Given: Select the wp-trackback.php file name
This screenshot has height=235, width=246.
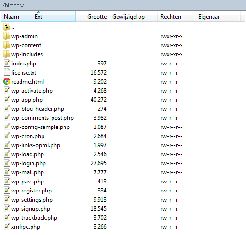Looking at the screenshot, I should tap(34, 218).
